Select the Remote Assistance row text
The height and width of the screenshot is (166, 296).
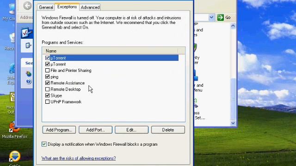click(x=68, y=83)
